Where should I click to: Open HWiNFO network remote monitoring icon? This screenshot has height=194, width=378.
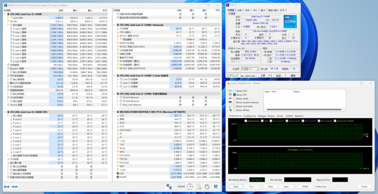pos(169,187)
